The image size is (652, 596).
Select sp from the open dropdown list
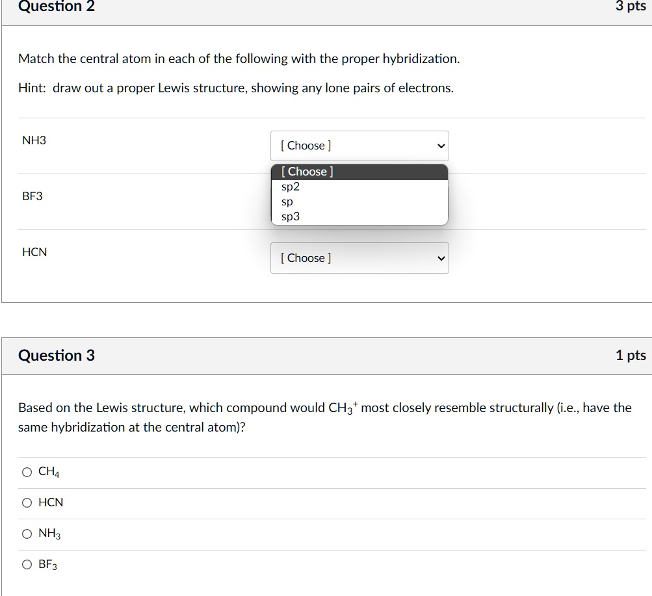pyautogui.click(x=287, y=201)
